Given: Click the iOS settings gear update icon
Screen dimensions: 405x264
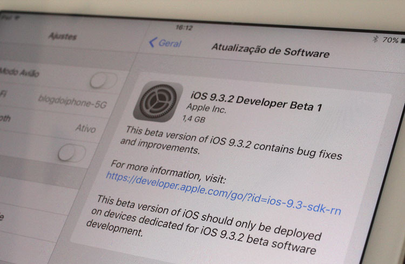Looking at the screenshot, I should coord(158,102).
